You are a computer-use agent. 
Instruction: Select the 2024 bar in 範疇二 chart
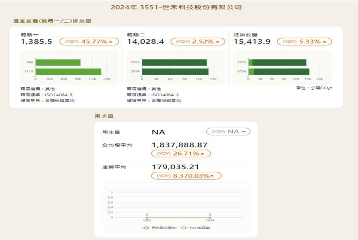pyautogui.click(x=175, y=71)
